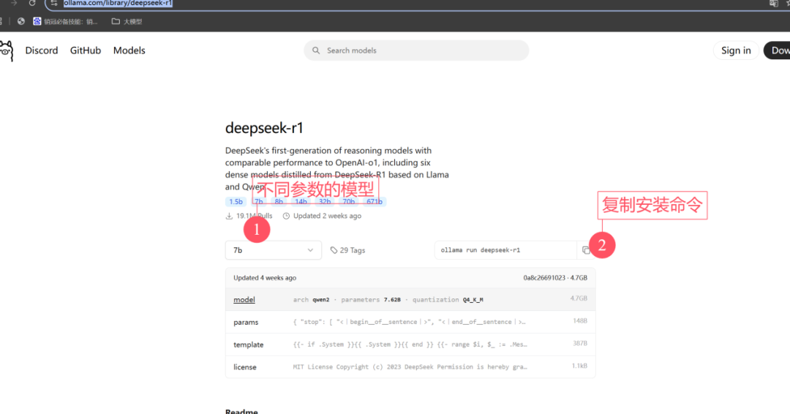Click the arch qwen2 value

click(320, 300)
